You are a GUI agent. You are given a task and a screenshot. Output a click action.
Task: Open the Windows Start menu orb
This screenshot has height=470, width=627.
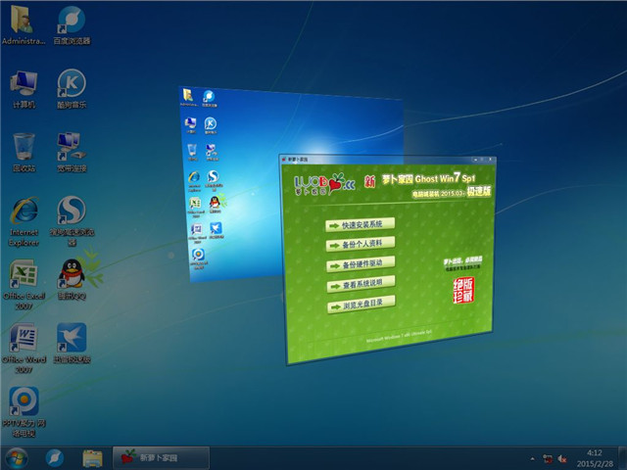[x=17, y=458]
